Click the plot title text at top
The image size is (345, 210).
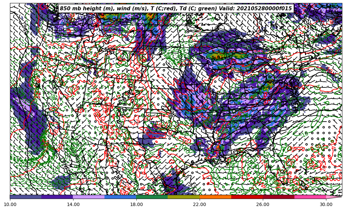176,9
